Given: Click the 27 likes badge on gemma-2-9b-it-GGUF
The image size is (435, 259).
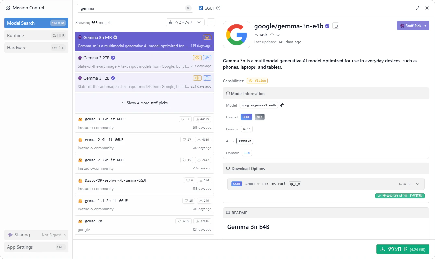Looking at the screenshot, I should point(187,140).
